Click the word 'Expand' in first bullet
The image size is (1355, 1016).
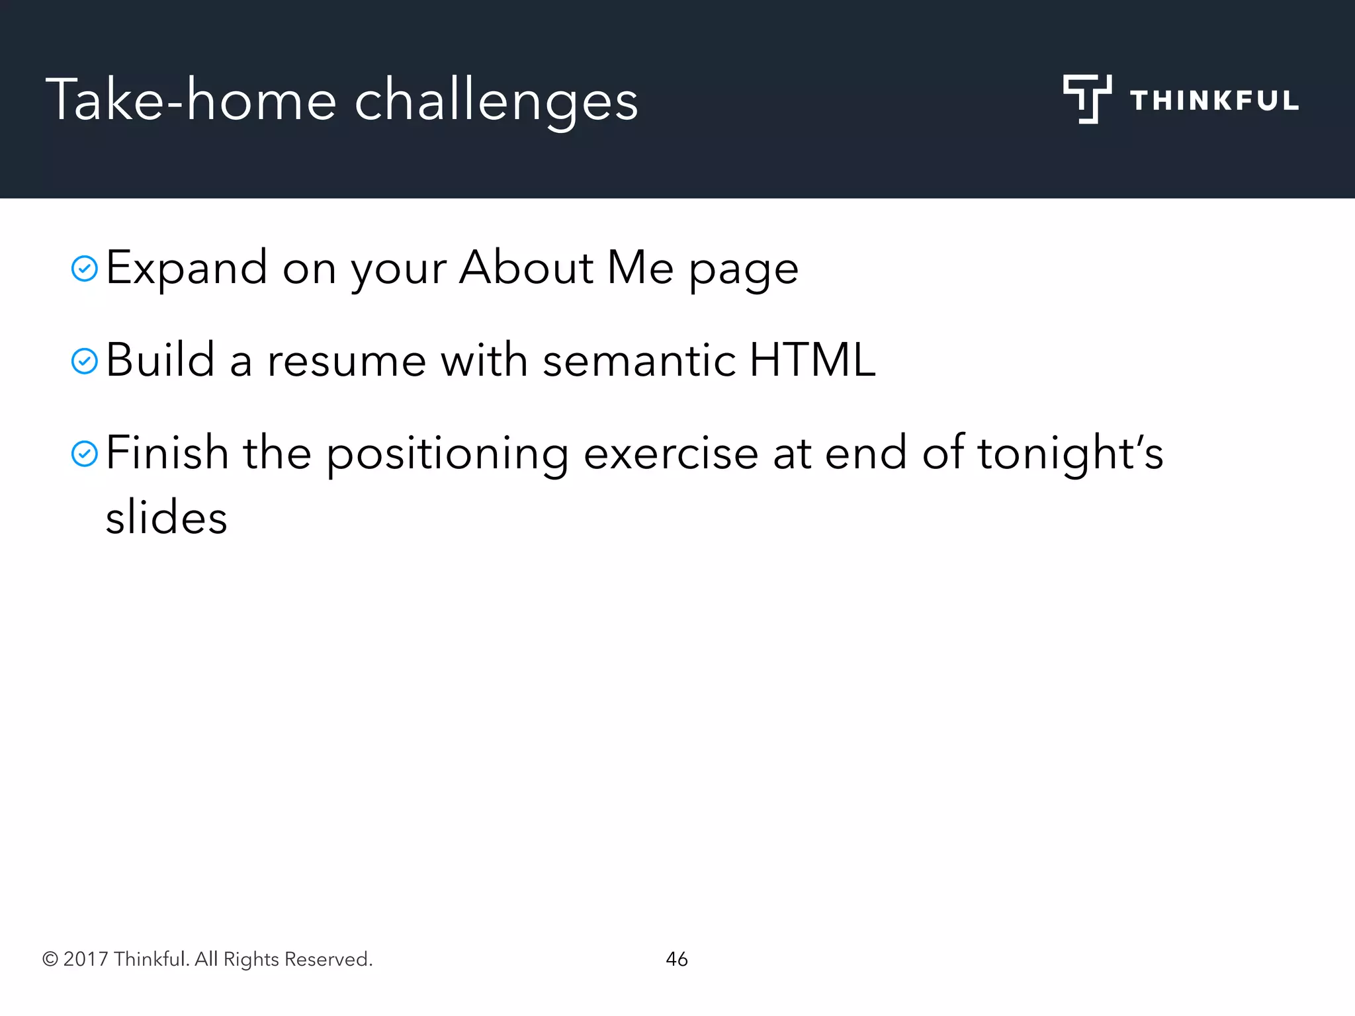(187, 270)
